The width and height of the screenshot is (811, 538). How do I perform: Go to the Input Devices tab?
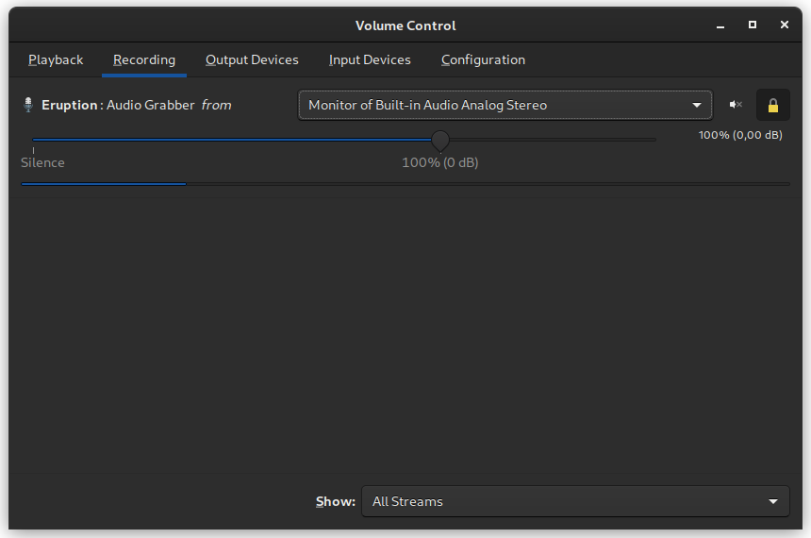click(370, 60)
